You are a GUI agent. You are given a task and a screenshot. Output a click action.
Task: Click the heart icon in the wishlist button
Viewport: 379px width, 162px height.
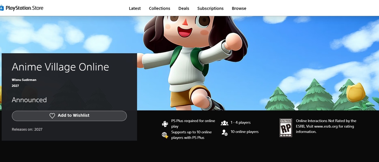[52, 116]
